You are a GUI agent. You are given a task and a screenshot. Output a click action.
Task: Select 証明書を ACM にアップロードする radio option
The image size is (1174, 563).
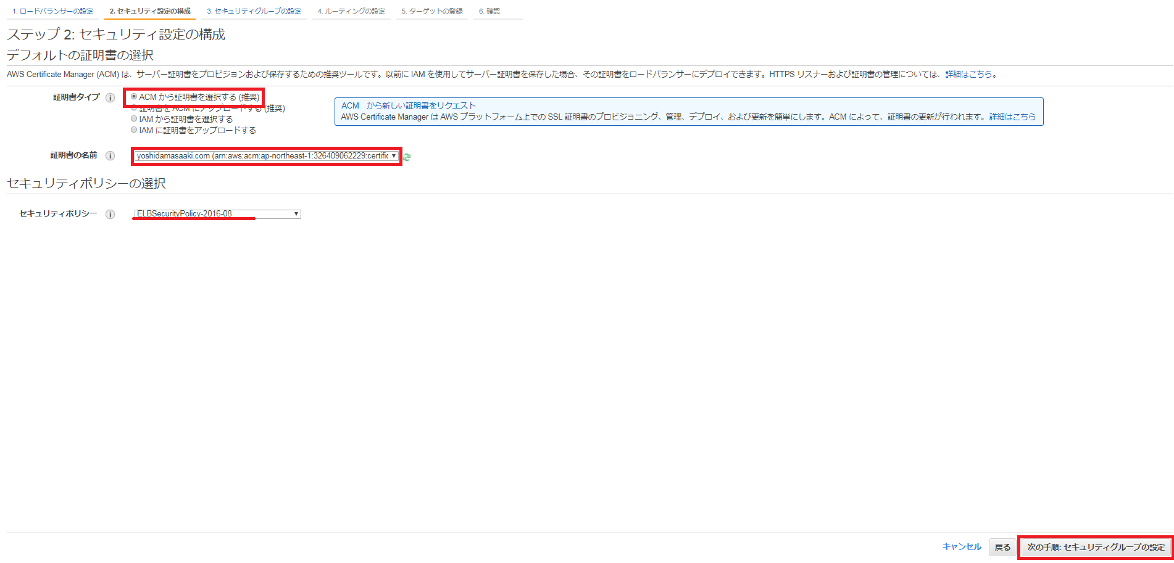tap(134, 108)
